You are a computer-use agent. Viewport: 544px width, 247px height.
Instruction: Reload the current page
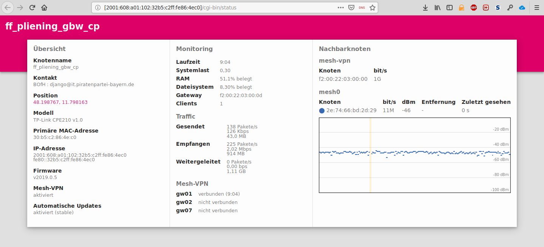point(32,8)
